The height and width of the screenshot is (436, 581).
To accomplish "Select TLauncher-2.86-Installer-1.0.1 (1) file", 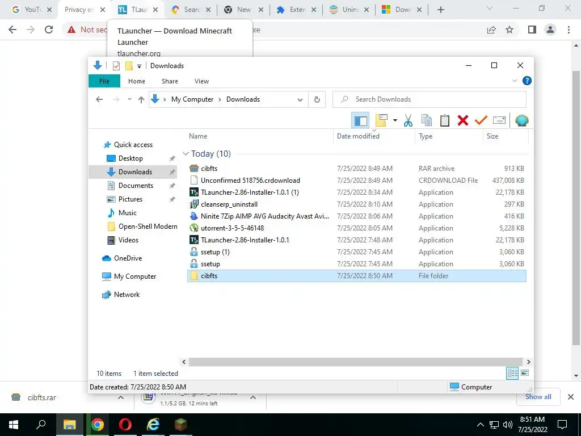I will tap(356, 192).
